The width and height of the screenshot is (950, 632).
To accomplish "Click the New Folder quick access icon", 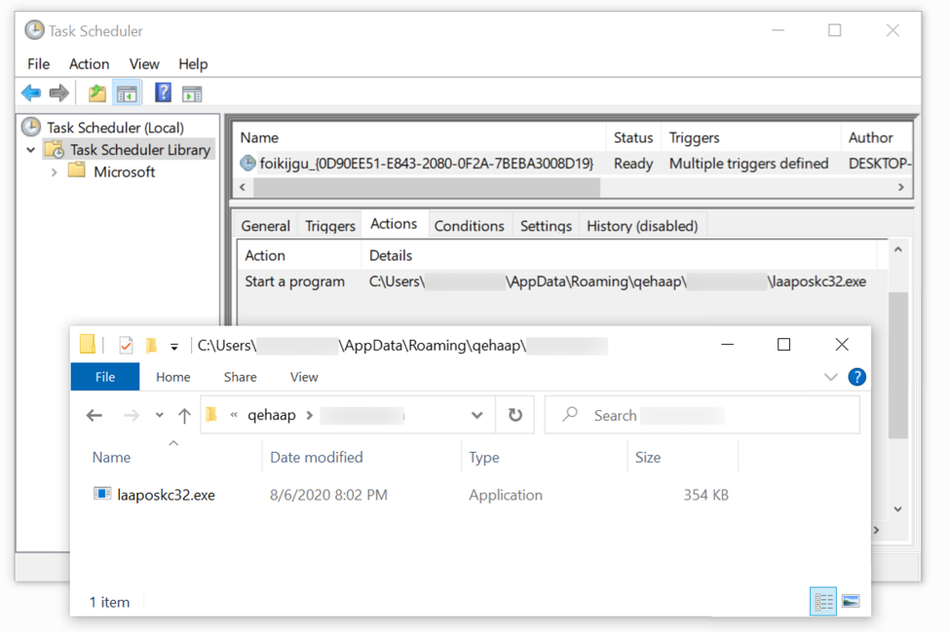I will coord(151,345).
